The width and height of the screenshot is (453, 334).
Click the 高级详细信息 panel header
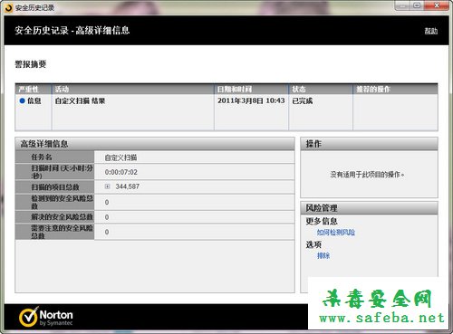click(x=155, y=144)
